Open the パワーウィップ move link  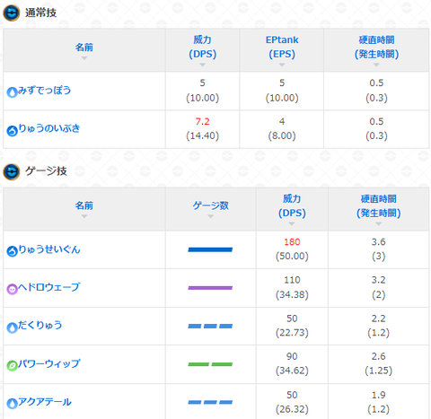pos(49,363)
